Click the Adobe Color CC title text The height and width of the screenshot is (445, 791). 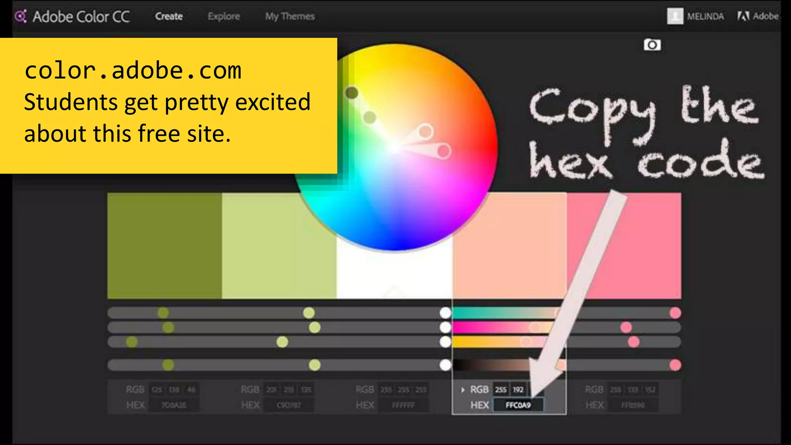pyautogui.click(x=81, y=17)
